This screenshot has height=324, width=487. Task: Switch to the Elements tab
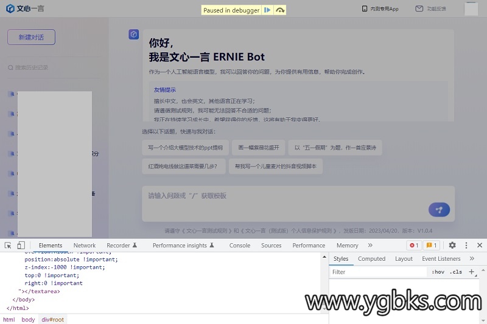click(51, 245)
